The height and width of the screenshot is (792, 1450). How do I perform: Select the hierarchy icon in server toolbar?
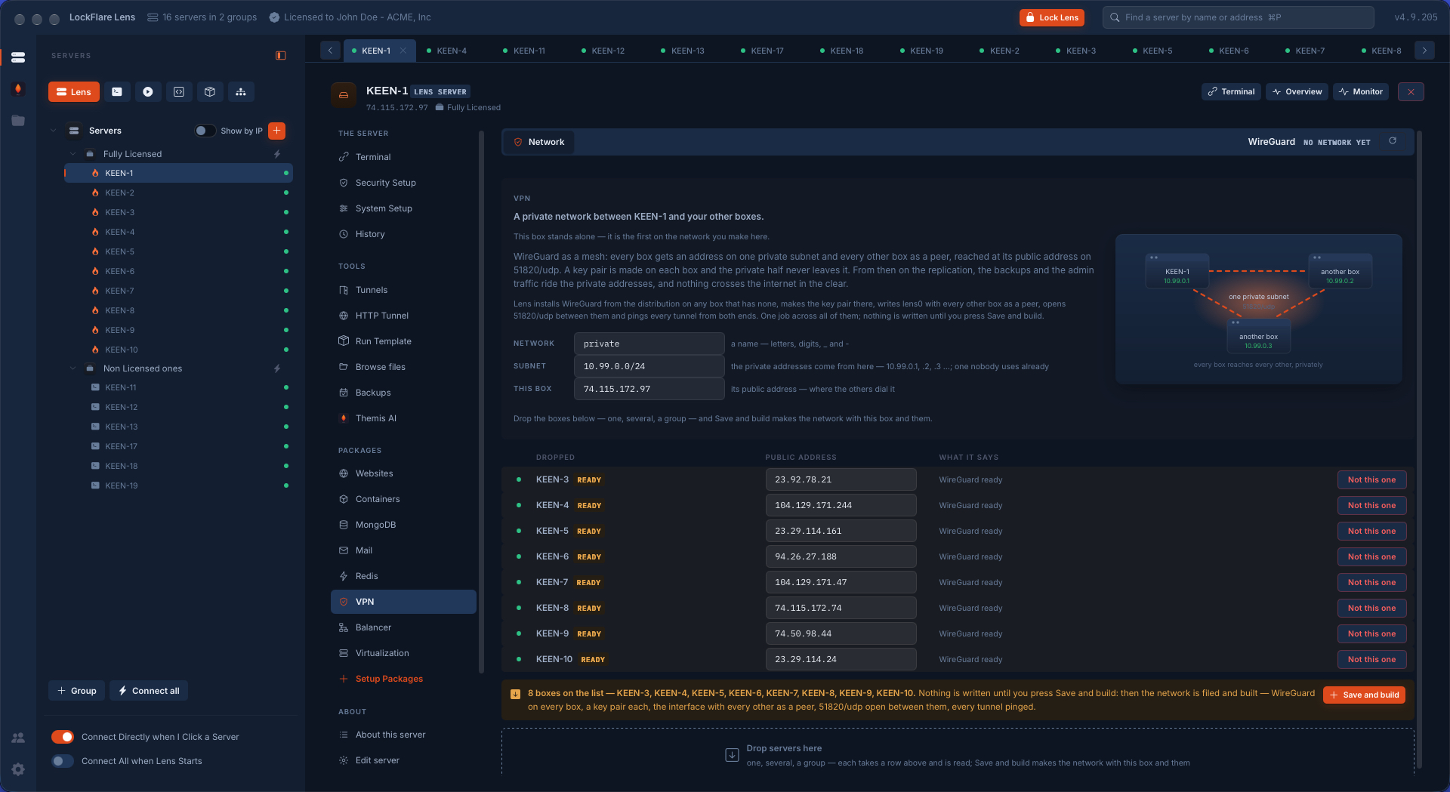point(241,92)
